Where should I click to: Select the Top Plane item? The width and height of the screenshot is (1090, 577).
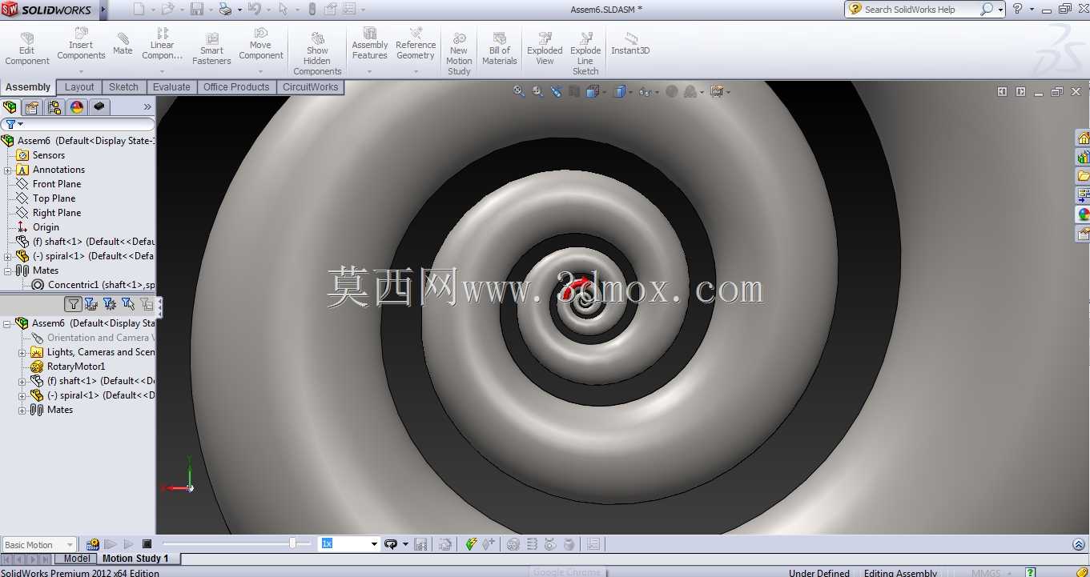tap(54, 198)
